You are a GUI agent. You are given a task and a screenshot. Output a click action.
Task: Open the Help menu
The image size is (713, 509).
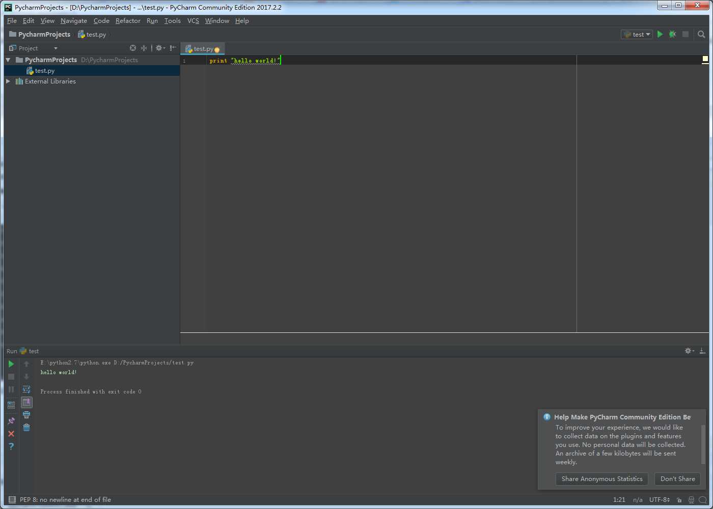242,20
